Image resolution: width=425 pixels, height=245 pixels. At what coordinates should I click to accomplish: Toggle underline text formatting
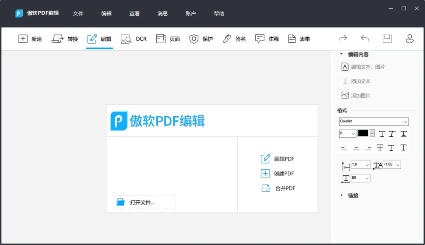[404, 134]
